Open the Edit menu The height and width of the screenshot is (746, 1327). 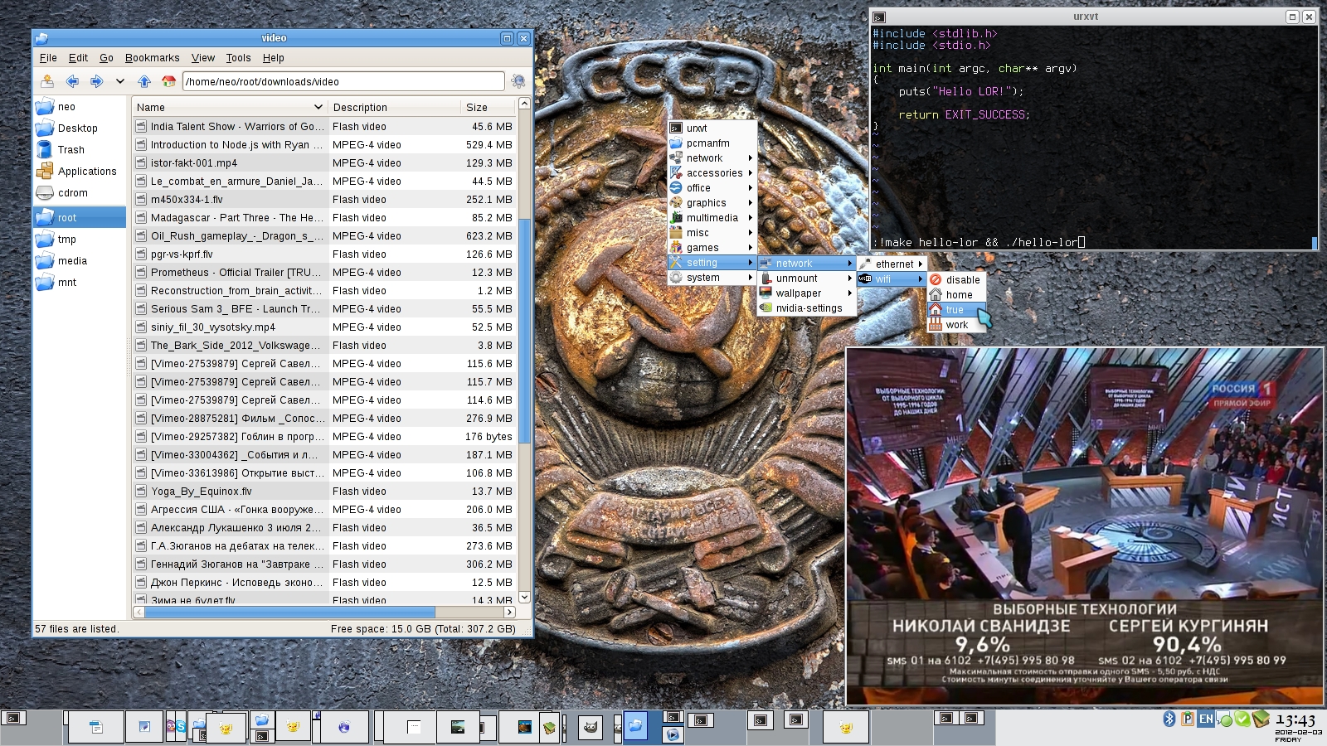[x=78, y=58]
